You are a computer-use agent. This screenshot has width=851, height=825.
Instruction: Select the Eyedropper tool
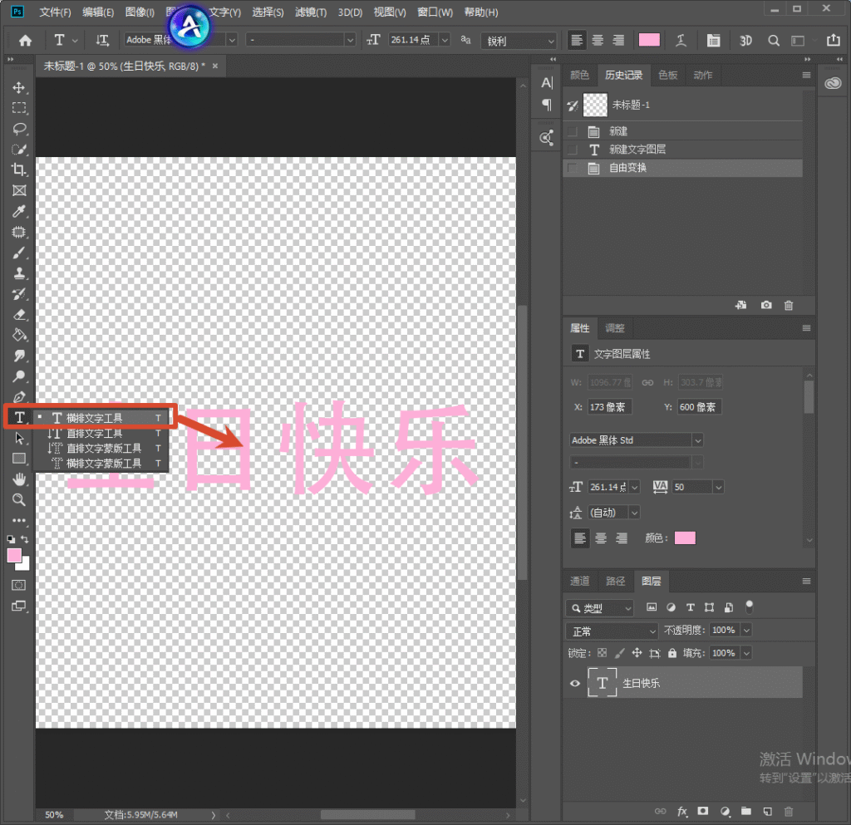pos(19,211)
